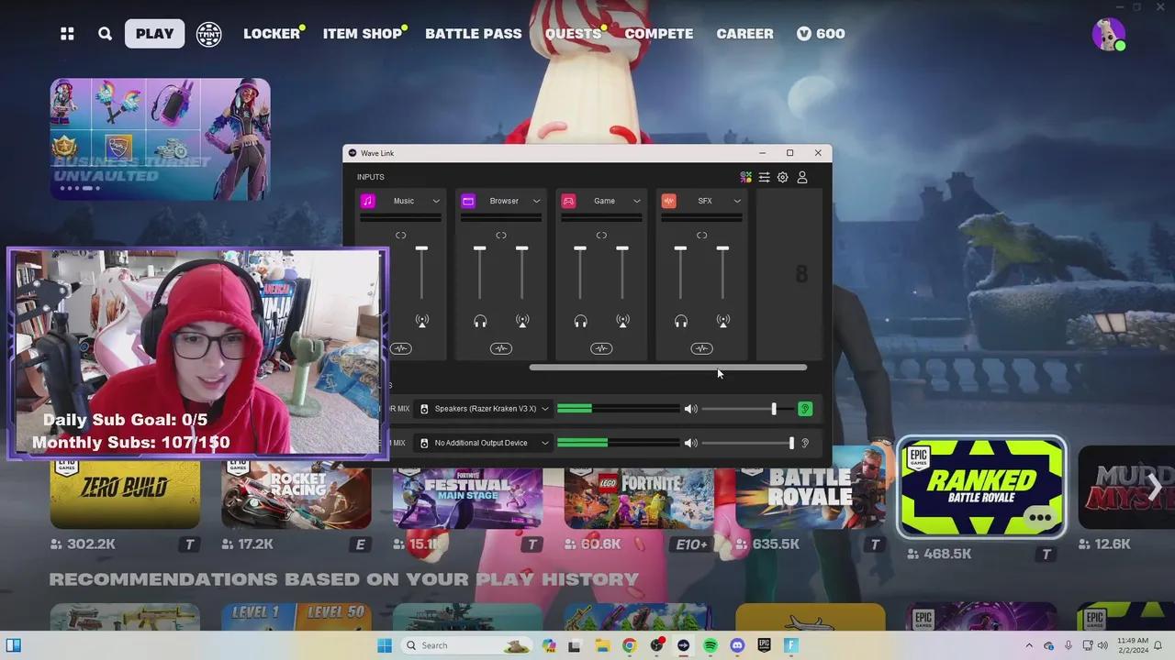Toggle link faders on Music channel

pos(400,236)
